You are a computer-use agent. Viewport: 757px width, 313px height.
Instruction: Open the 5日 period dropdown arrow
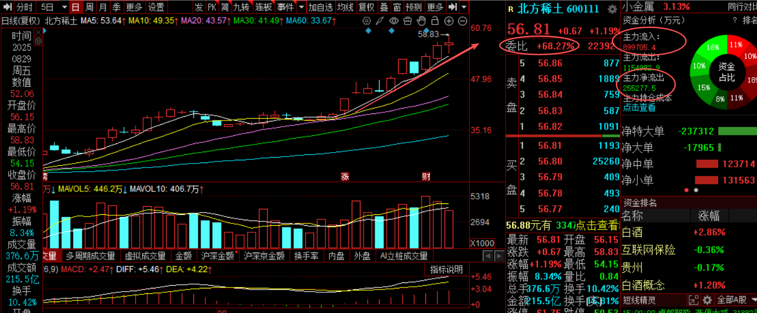64,7
